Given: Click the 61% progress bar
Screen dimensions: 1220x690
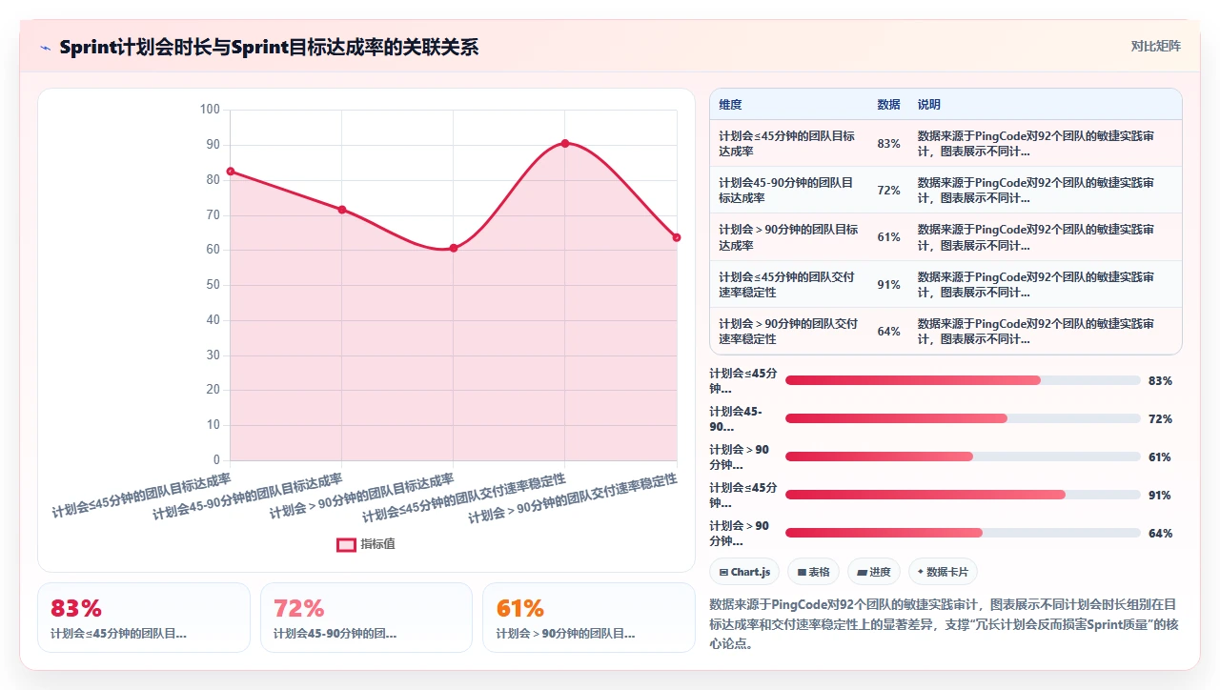Looking at the screenshot, I should (x=963, y=457).
